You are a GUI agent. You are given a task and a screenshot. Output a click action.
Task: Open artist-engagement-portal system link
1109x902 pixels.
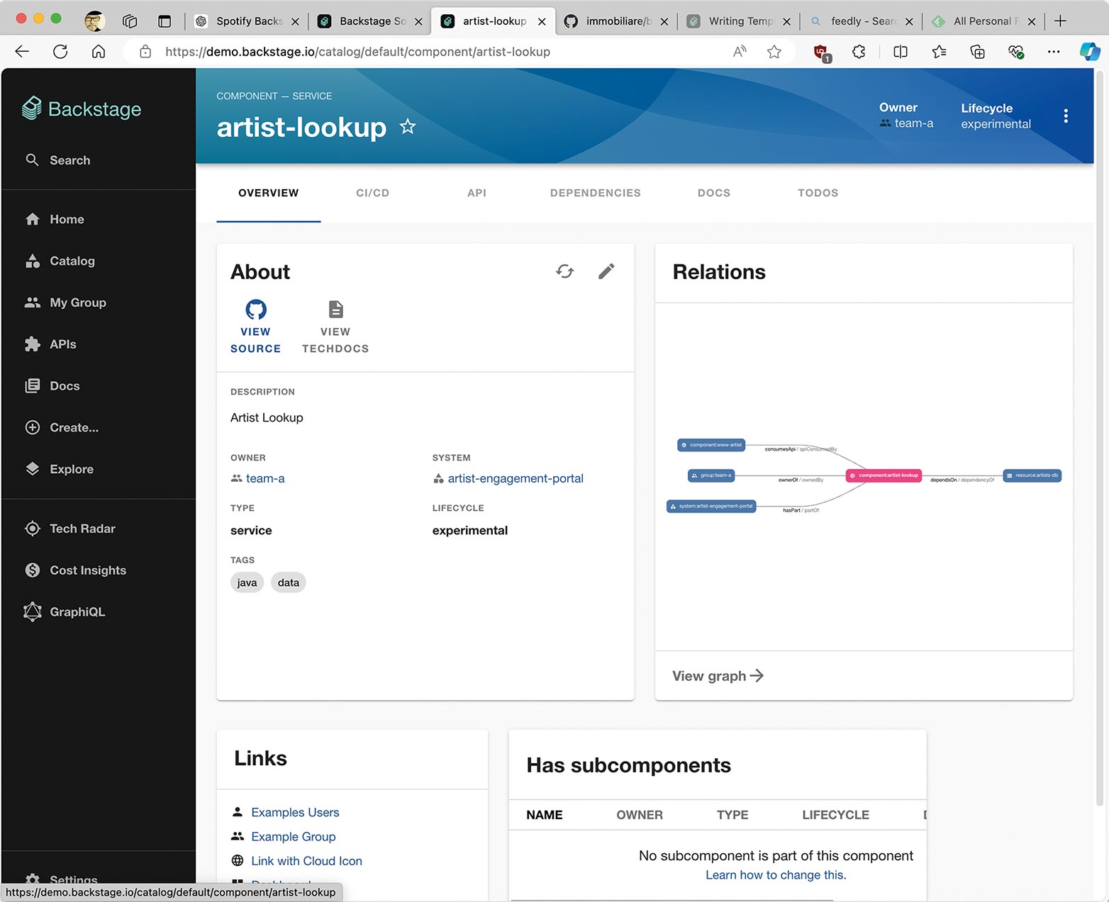click(516, 478)
